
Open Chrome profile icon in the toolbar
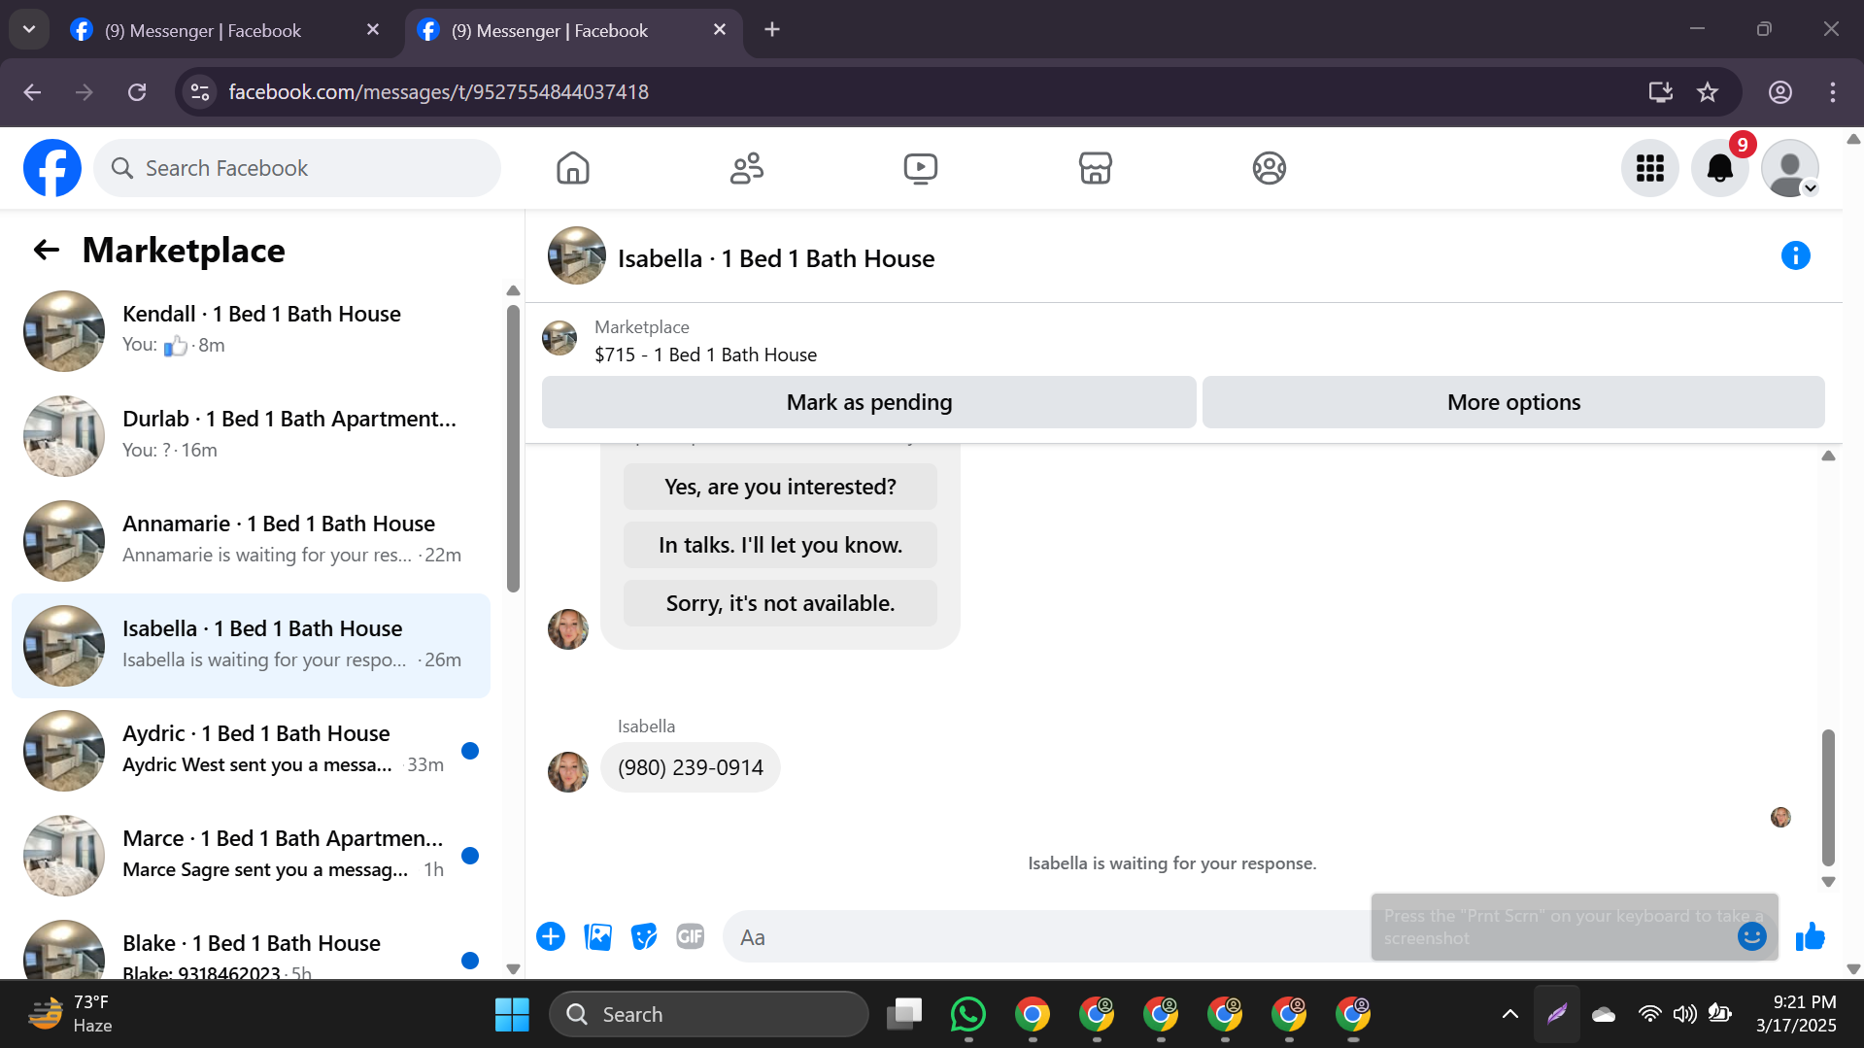(x=1780, y=92)
